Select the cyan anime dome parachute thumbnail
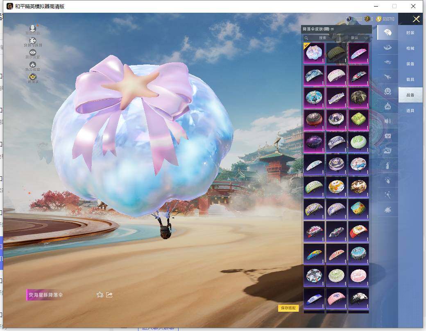The image size is (426, 331). [314, 97]
